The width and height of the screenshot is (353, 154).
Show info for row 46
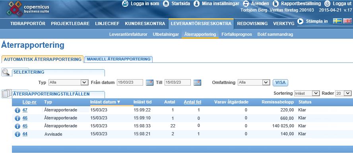(x=17, y=118)
